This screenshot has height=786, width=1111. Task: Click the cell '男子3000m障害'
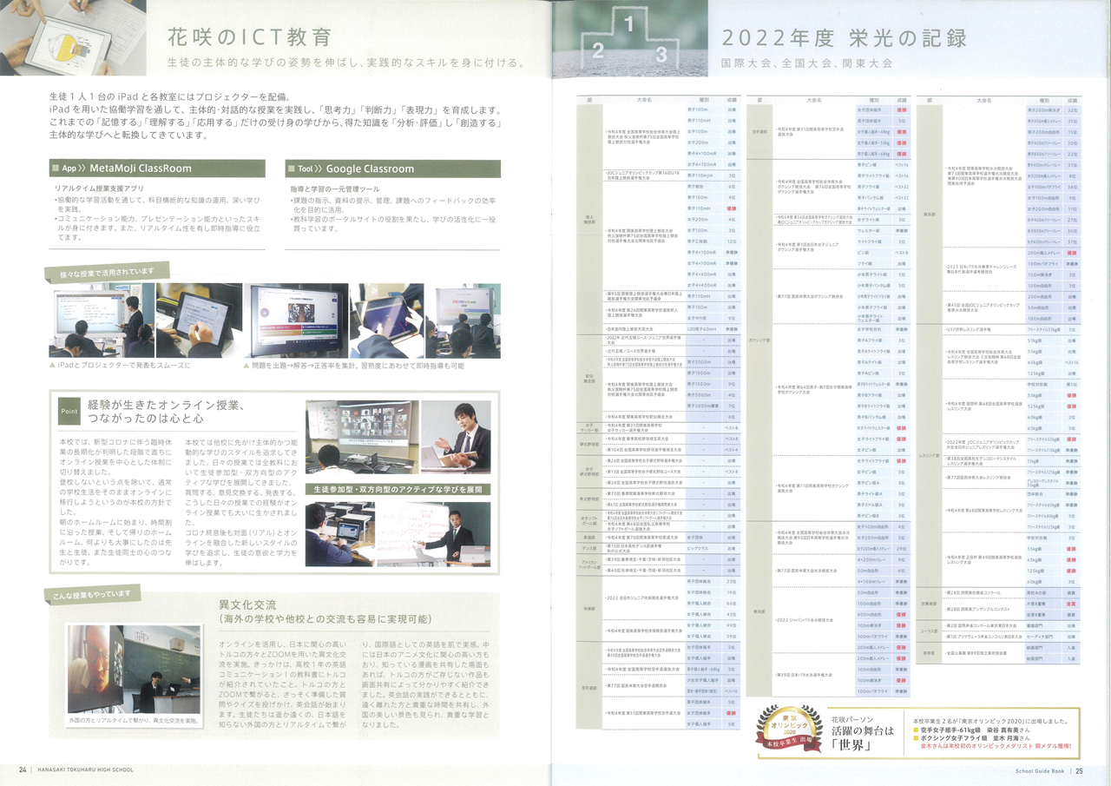(703, 406)
